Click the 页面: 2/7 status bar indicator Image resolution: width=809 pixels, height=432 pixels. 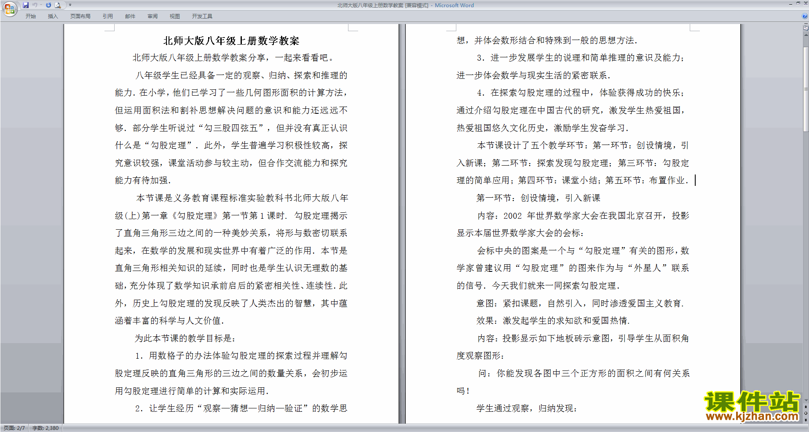[x=14, y=428]
